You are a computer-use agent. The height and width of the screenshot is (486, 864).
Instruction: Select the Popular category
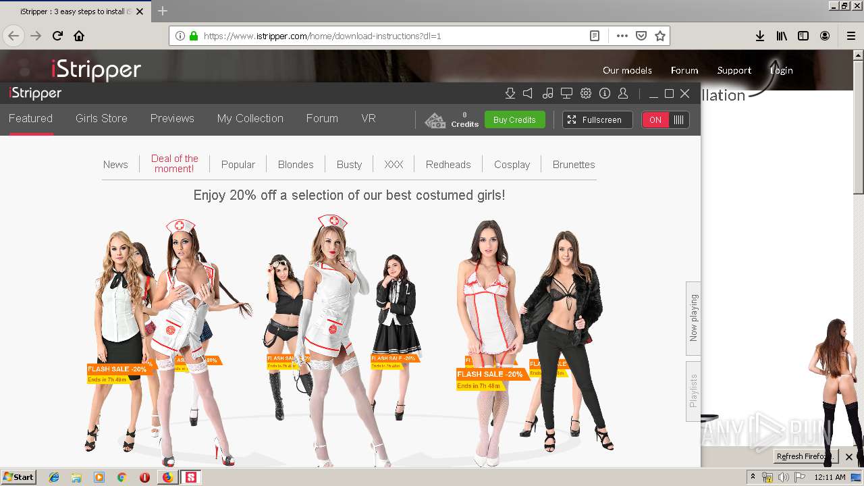click(x=238, y=164)
